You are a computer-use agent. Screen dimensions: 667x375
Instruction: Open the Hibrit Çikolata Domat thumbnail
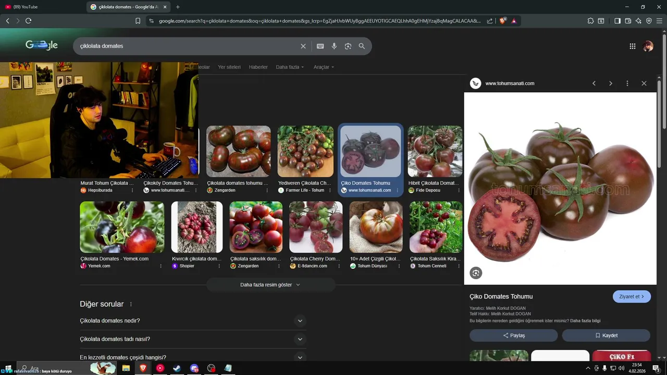coord(435,151)
